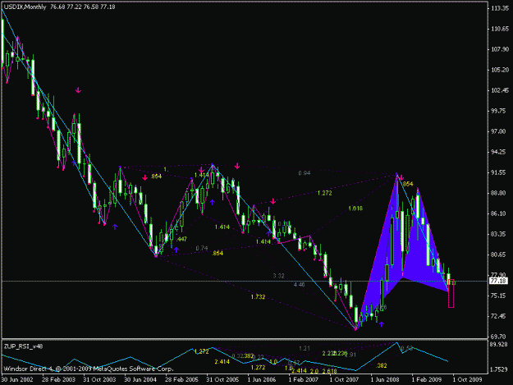Select the 75.15 price axis label
The image size is (513, 385).
click(498, 296)
